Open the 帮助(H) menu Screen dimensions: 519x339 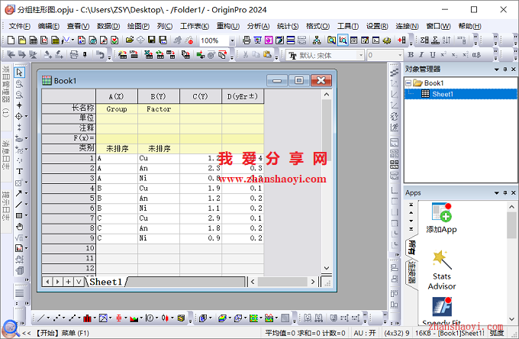pos(469,26)
